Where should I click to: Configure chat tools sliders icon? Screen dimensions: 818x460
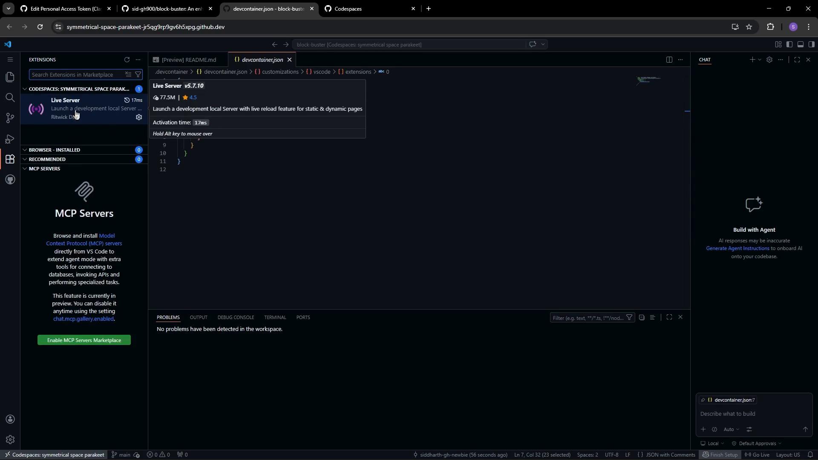pyautogui.click(x=749, y=429)
